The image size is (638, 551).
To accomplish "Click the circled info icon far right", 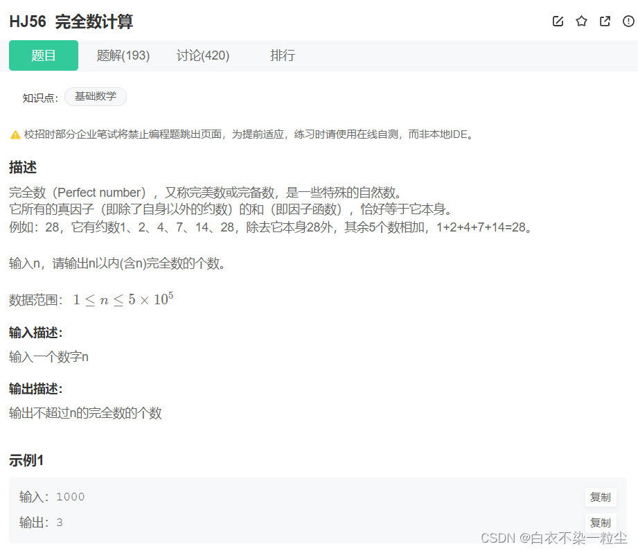I will tap(628, 21).
